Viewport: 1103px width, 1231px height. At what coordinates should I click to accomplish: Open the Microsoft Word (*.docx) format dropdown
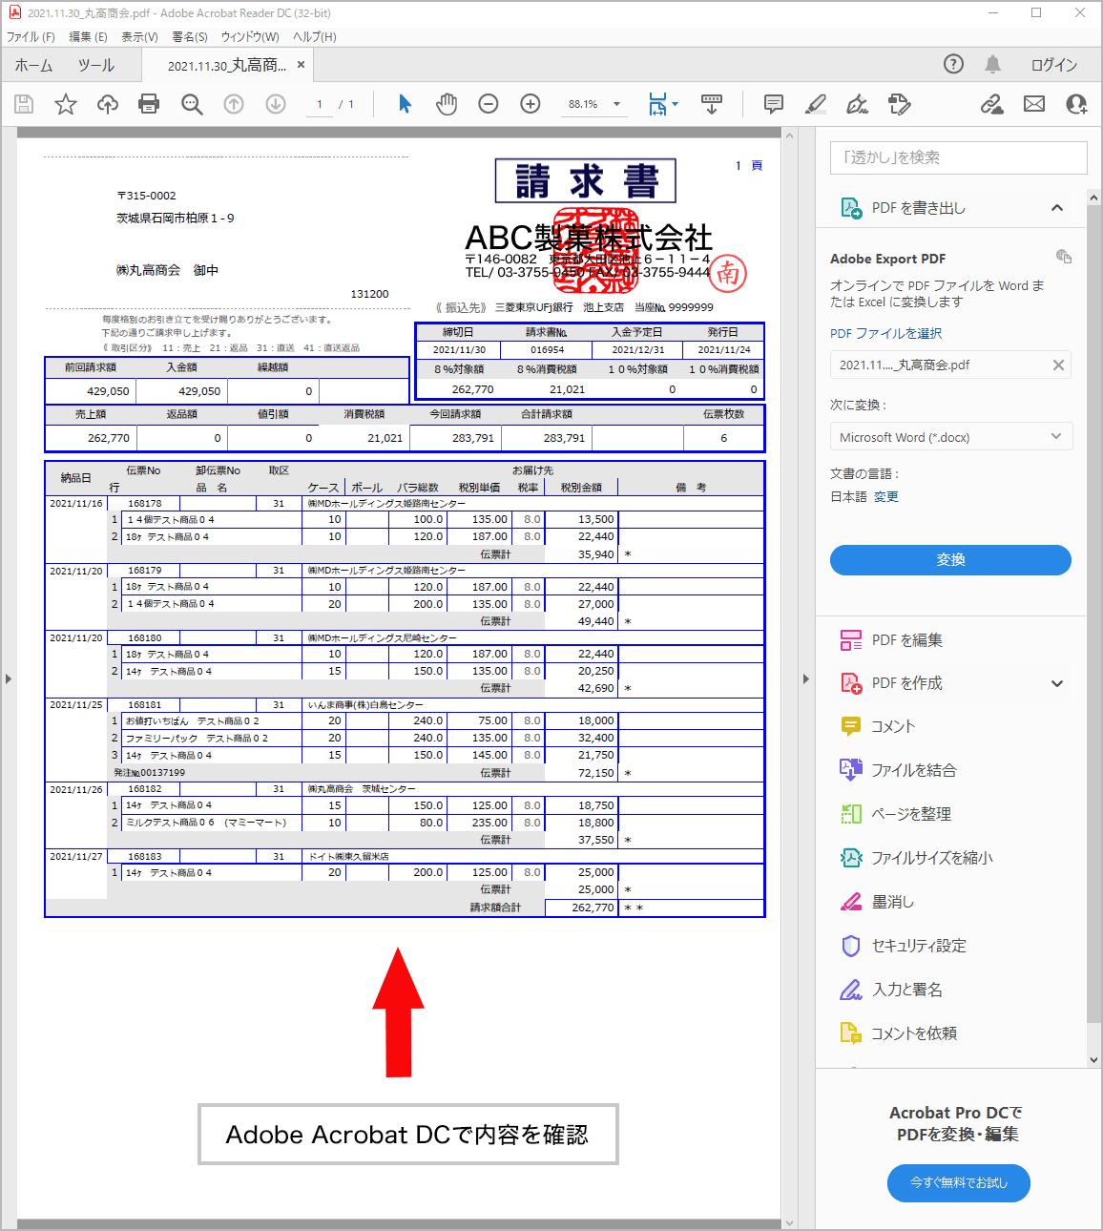pos(951,437)
